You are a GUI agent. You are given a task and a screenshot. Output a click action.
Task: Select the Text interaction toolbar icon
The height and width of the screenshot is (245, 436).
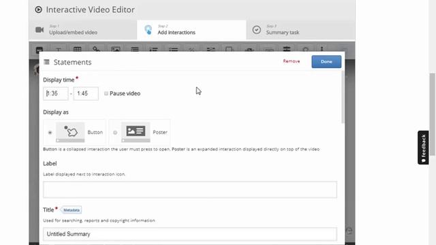58,50
